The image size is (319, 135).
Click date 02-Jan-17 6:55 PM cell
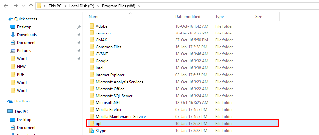tap(191, 75)
